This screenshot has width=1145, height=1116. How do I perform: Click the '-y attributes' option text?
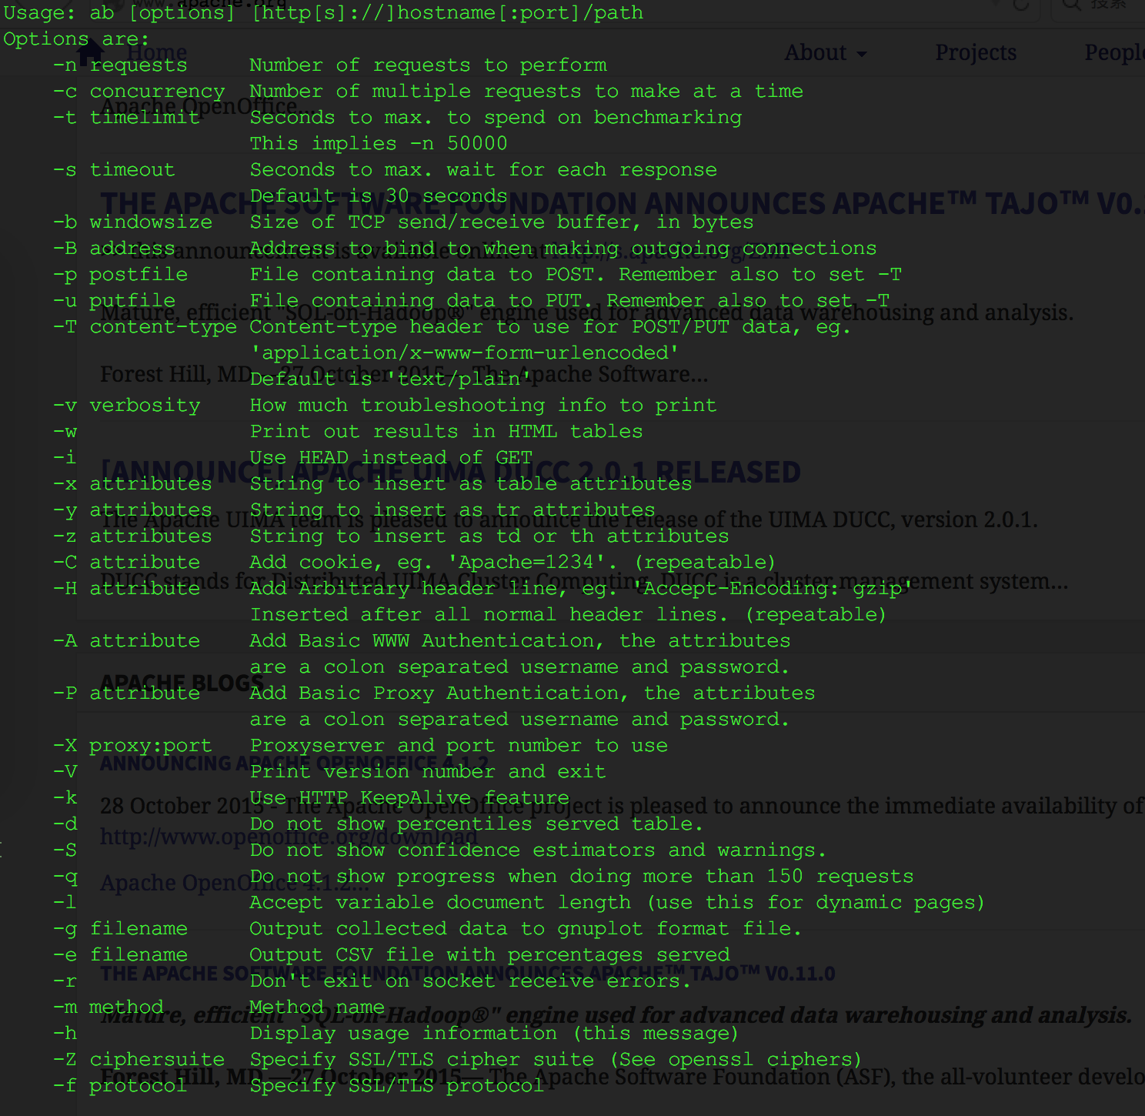coord(132,510)
